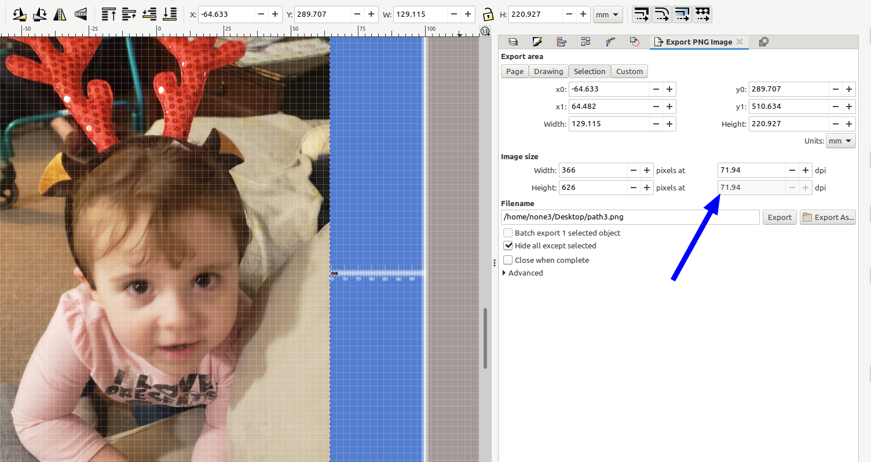Open the Path Effects dock tab

point(610,42)
